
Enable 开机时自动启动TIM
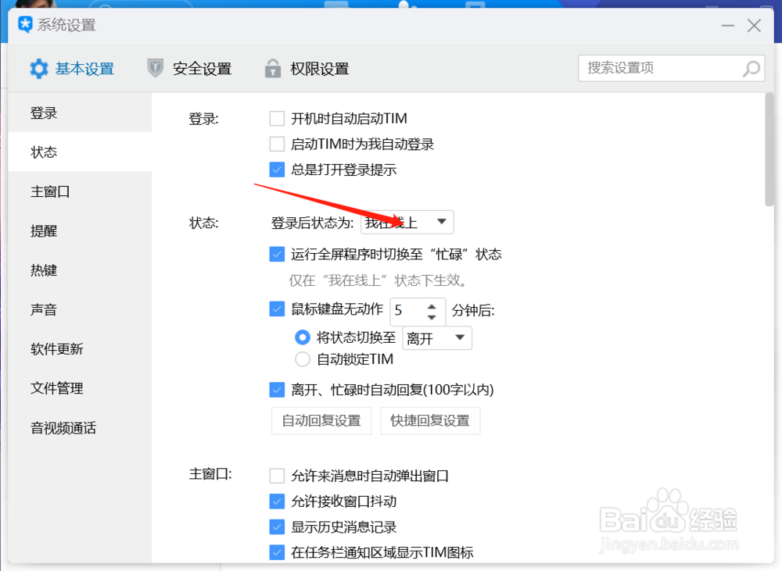point(277,118)
